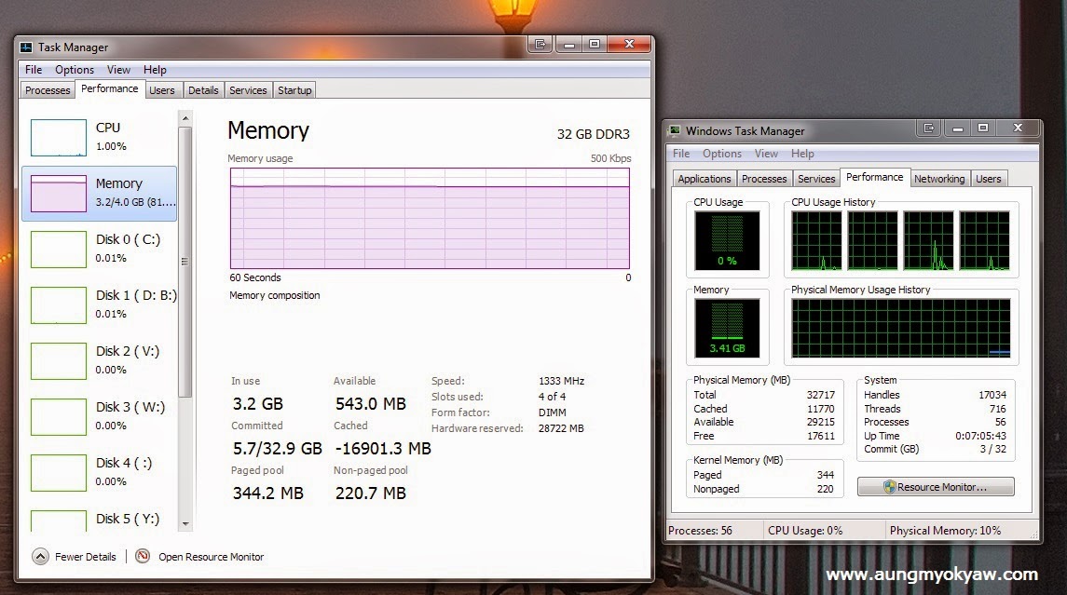Click the Paged pool 344.2 MB value

click(268, 494)
